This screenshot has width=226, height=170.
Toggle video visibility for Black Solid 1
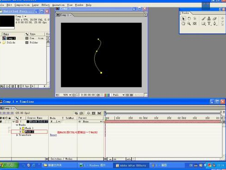click(1, 121)
